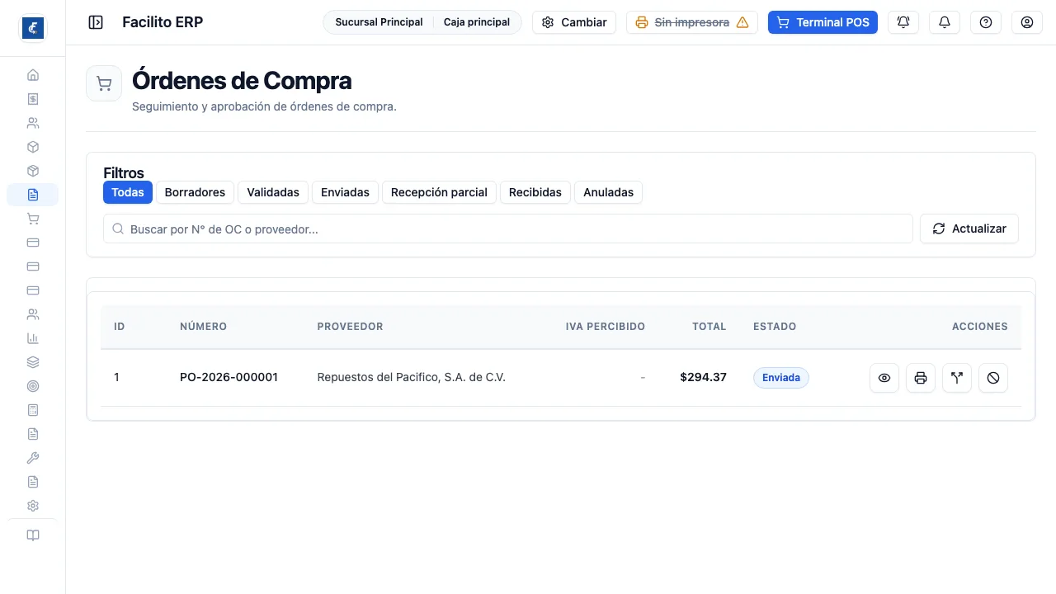Switch to the Enviadas filter
The width and height of the screenshot is (1056, 594).
point(345,192)
